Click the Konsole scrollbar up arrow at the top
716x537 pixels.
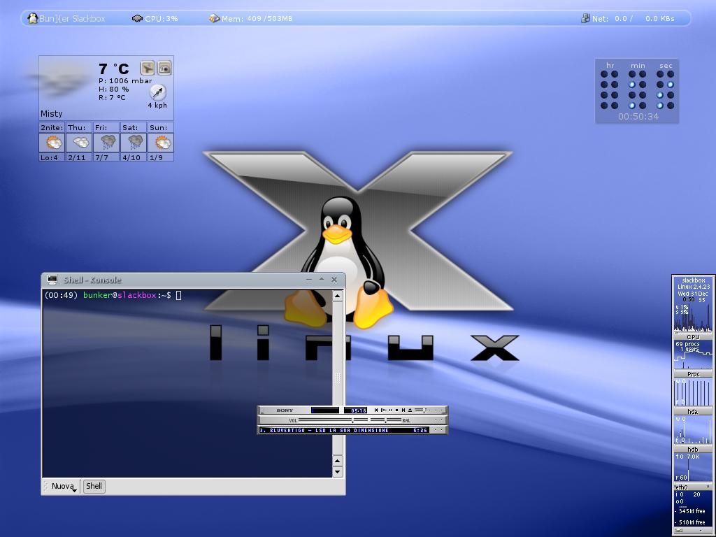pos(338,296)
